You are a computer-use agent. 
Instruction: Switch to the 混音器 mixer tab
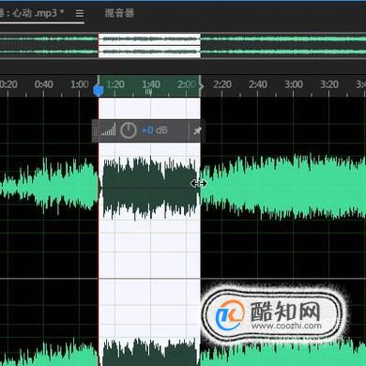click(119, 13)
